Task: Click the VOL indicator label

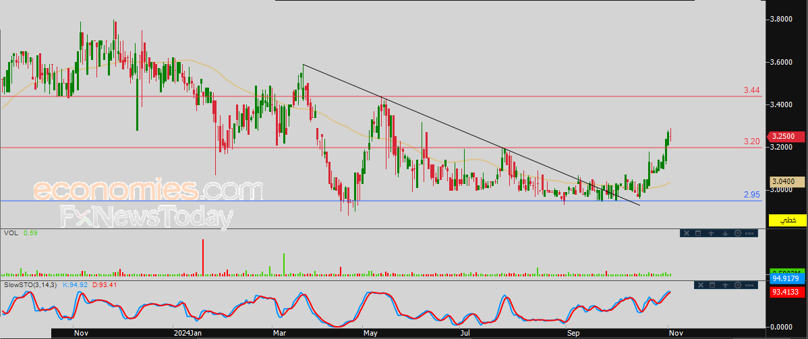Action: [x=11, y=233]
